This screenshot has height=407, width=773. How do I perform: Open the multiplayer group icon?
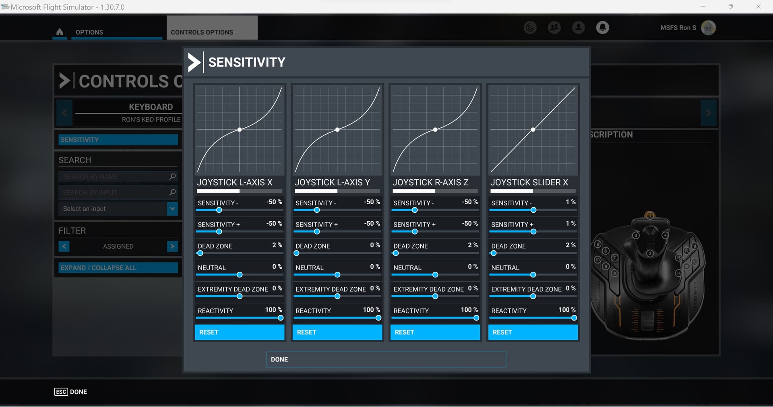554,27
